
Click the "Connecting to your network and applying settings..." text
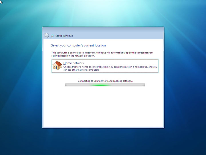pyautogui.click(x=105, y=81)
